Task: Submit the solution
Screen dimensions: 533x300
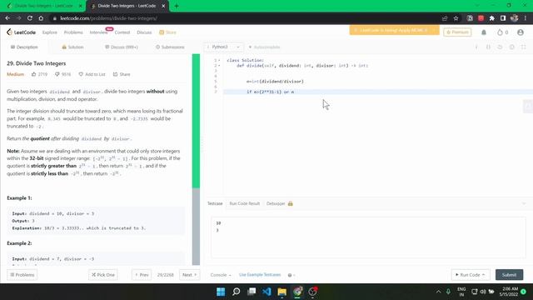Action: tap(509, 275)
